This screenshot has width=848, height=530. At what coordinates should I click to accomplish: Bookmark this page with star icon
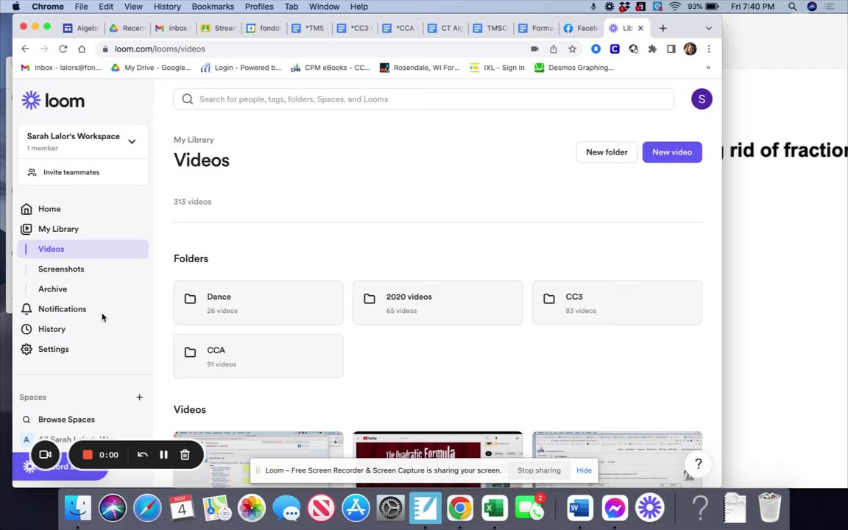[572, 49]
